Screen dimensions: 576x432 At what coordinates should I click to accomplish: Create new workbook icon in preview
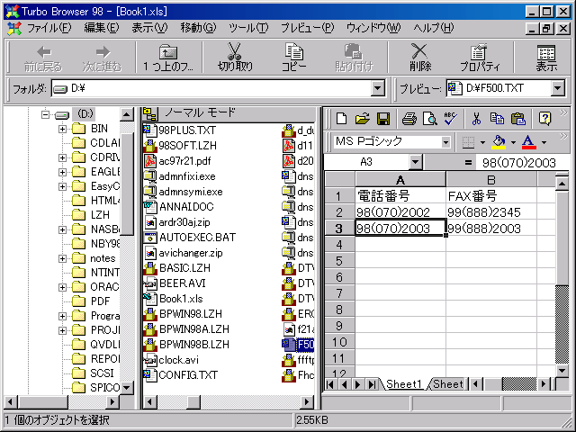coord(342,119)
